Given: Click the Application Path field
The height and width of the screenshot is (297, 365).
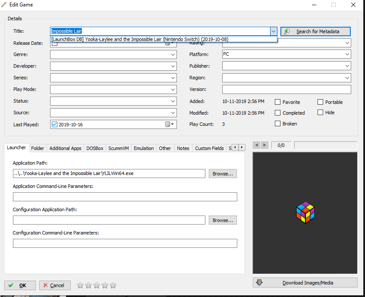Looking at the screenshot, I should tap(109, 174).
